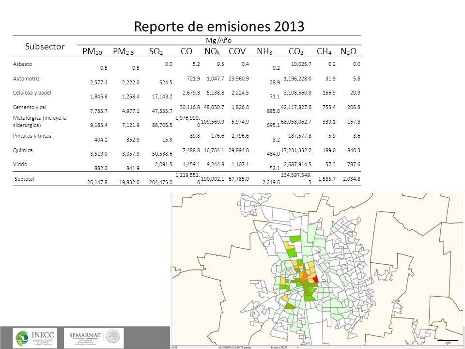Click the Automotriz COV value 23,960.9

(239, 79)
